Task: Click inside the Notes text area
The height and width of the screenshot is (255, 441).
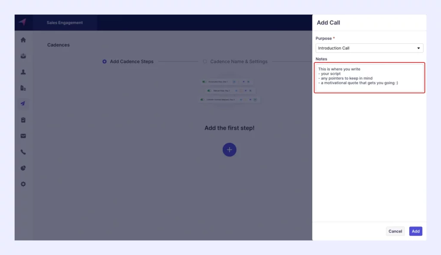Action: tap(369, 78)
